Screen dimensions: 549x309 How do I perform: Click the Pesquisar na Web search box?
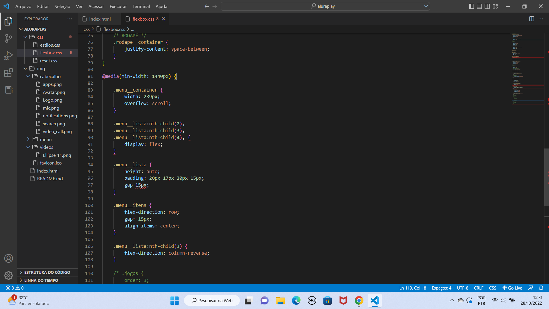(212, 300)
